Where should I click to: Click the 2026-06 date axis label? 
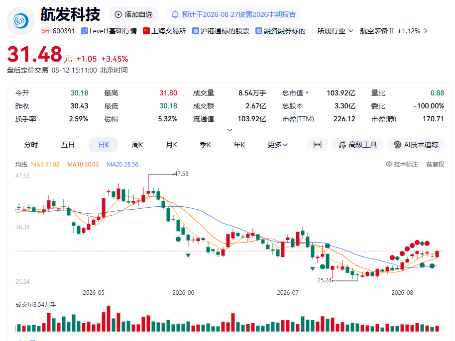(x=183, y=293)
